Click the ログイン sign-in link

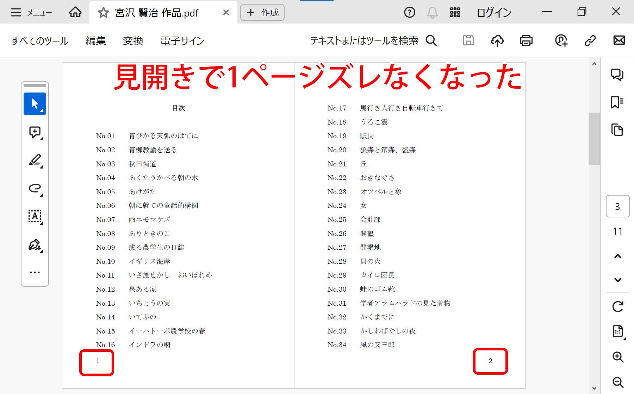point(494,13)
